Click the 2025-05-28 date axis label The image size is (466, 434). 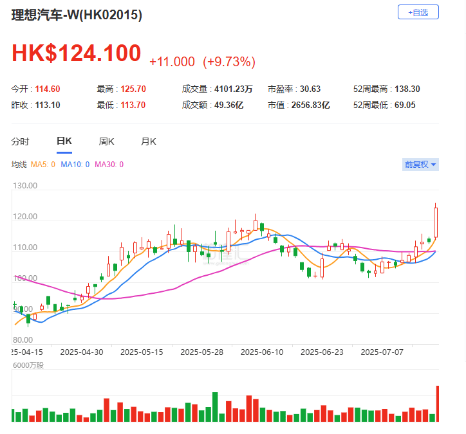(x=202, y=352)
